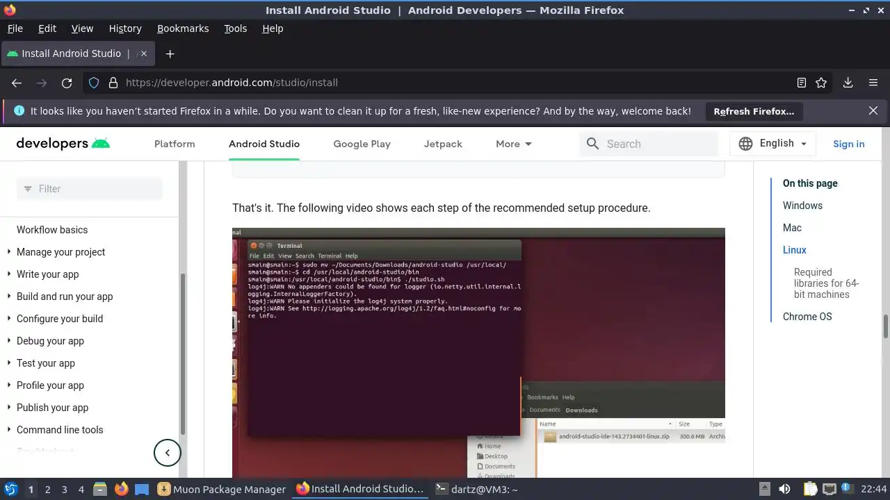The height and width of the screenshot is (500, 890).
Task: Click the Android developers logo
Action: pyautogui.click(x=63, y=144)
